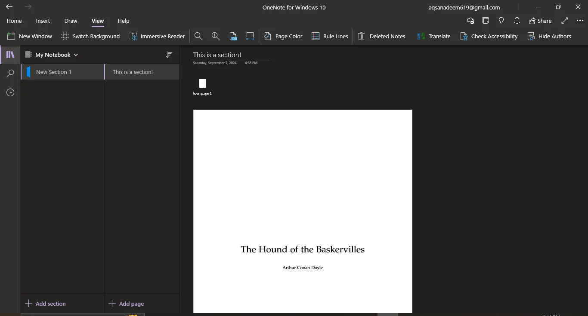Edit the page title 'This is a section!'
Viewport: 588px width, 316px height.
coord(217,55)
